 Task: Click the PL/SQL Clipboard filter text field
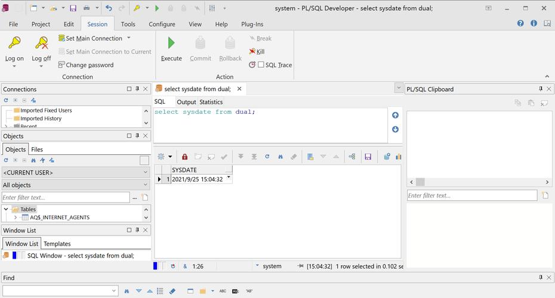click(x=472, y=195)
